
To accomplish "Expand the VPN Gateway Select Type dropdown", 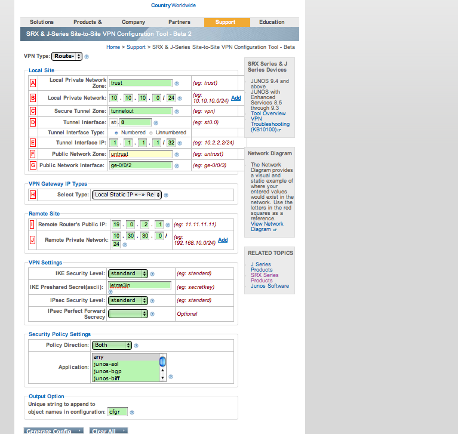I will 127,195.
